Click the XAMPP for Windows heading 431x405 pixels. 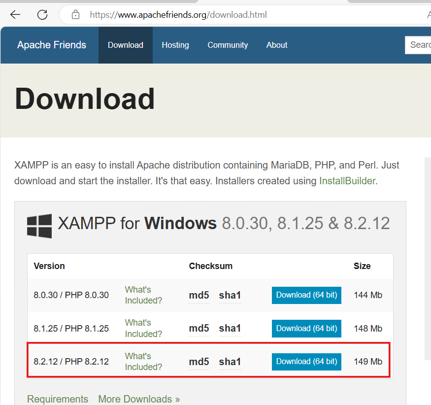point(224,223)
